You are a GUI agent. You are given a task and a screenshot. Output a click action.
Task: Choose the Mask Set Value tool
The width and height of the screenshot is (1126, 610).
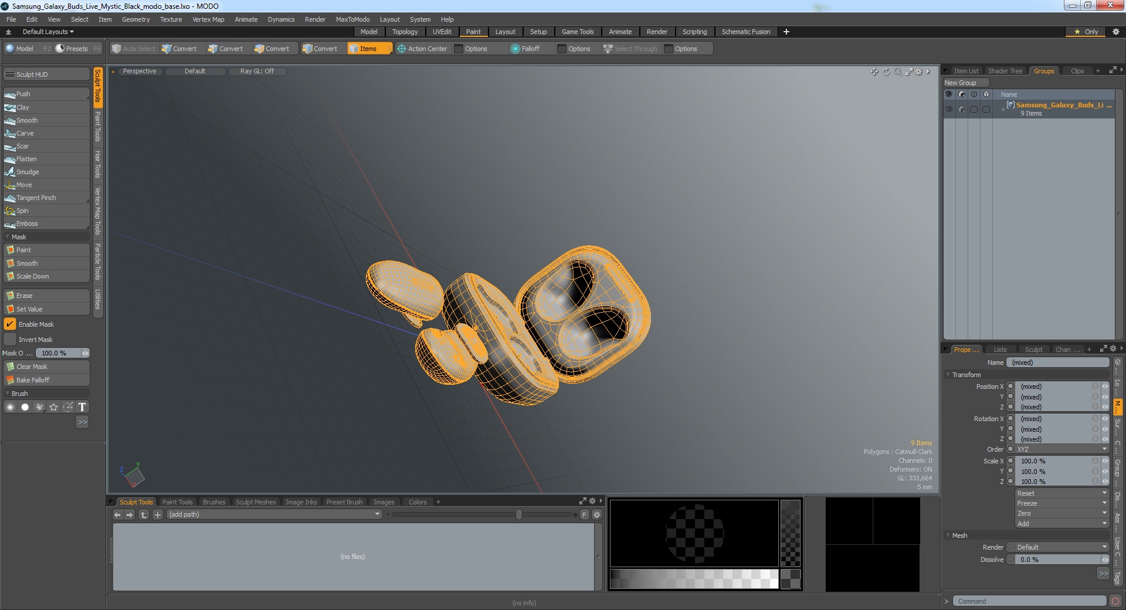46,309
